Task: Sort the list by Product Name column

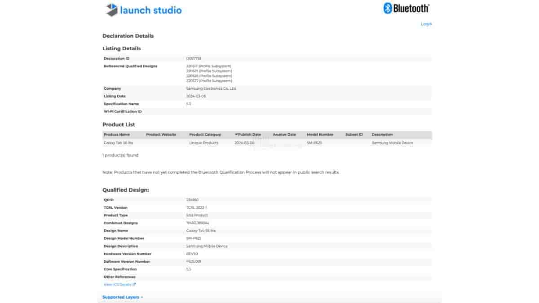Action: click(117, 135)
